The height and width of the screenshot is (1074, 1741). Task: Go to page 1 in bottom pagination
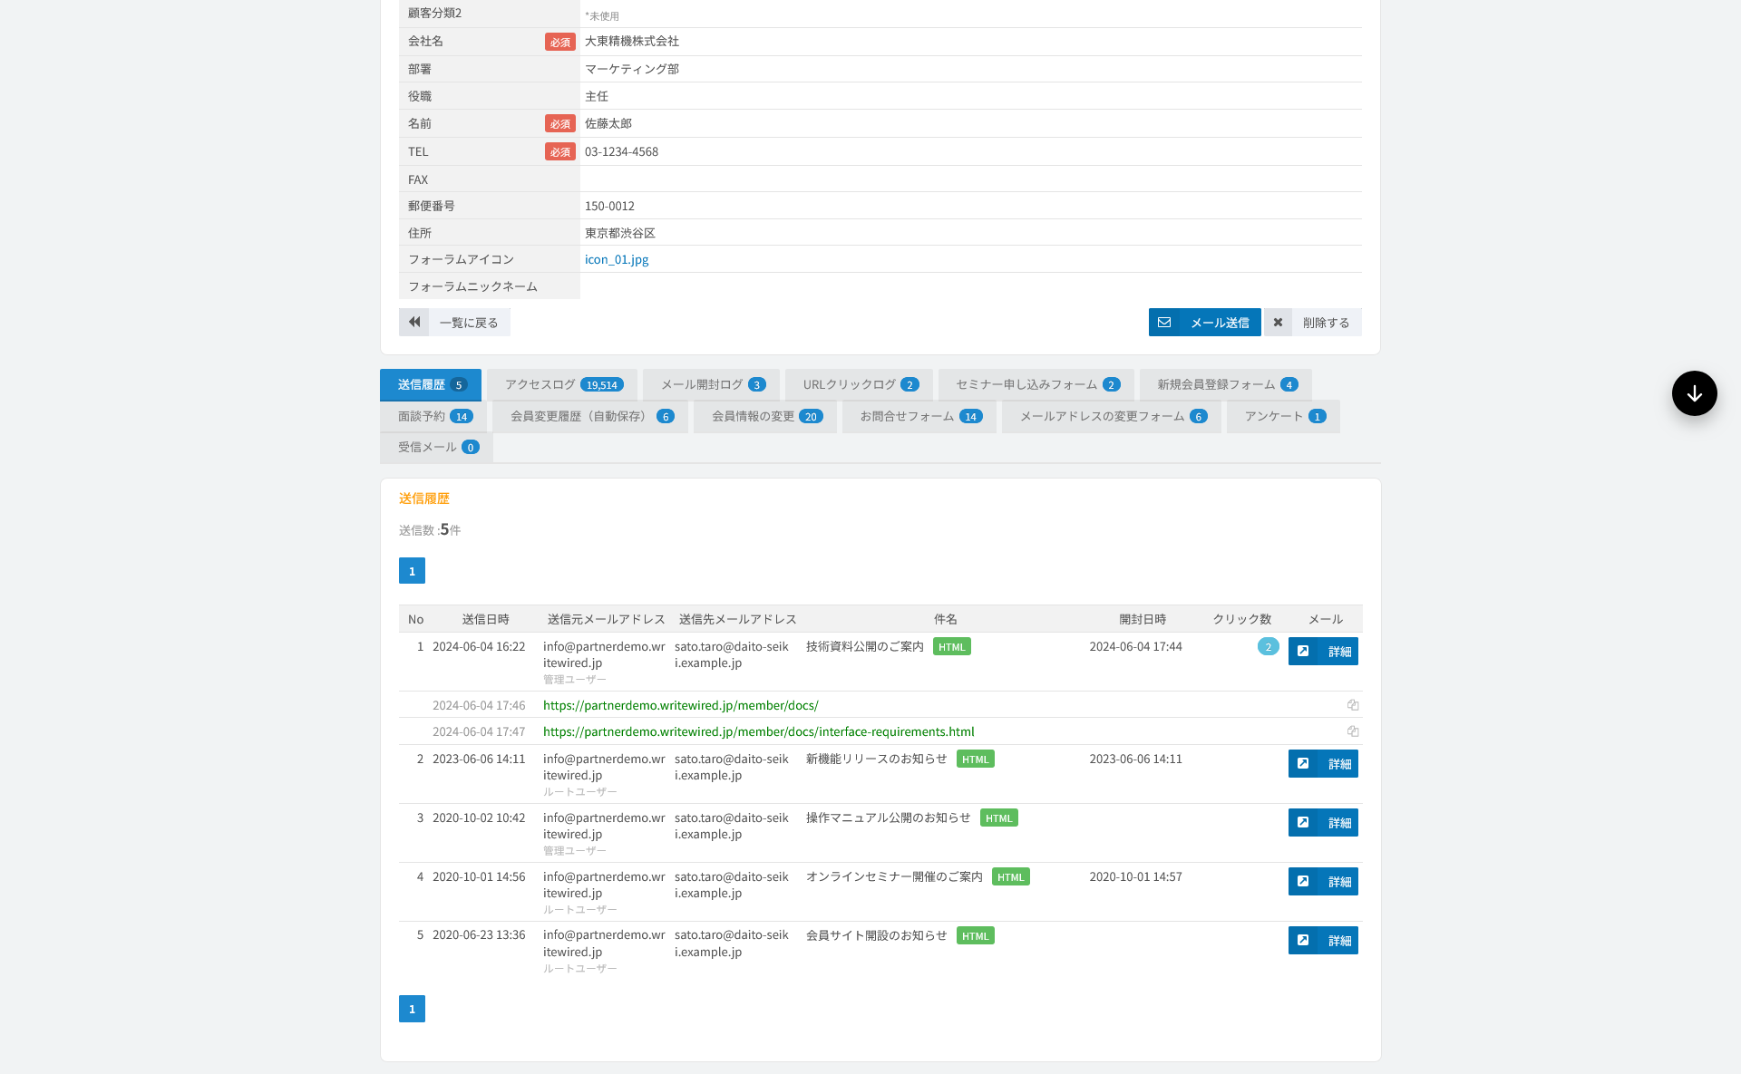click(412, 1009)
